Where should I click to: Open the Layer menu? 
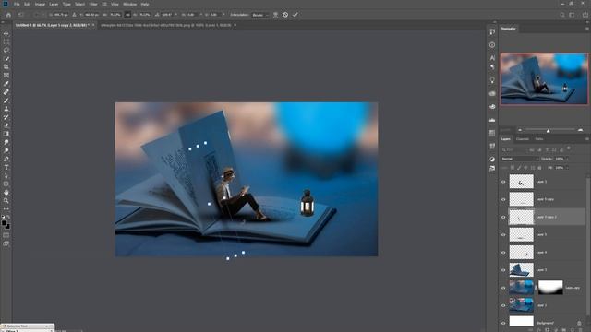[x=54, y=4]
